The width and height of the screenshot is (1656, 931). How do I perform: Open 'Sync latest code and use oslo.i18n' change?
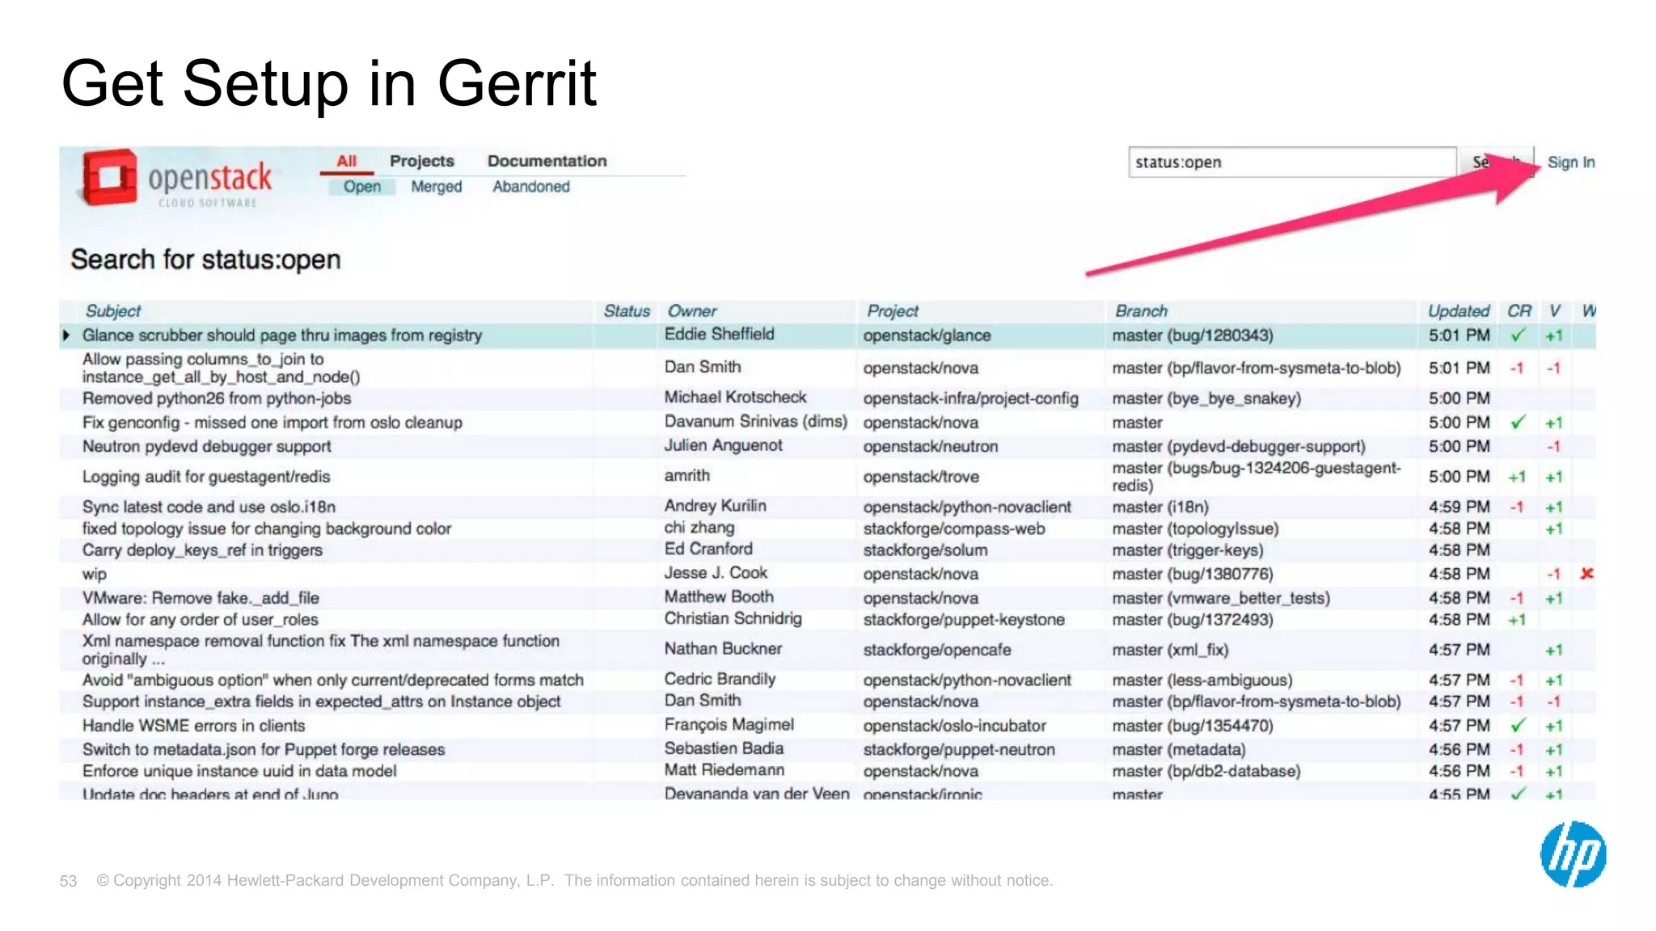209,507
